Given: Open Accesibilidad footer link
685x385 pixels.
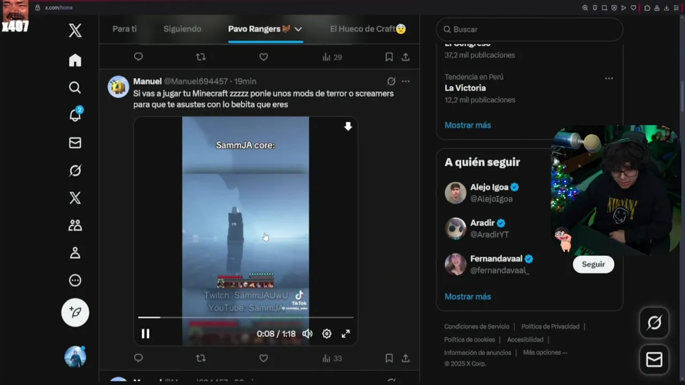Looking at the screenshot, I should 525,340.
